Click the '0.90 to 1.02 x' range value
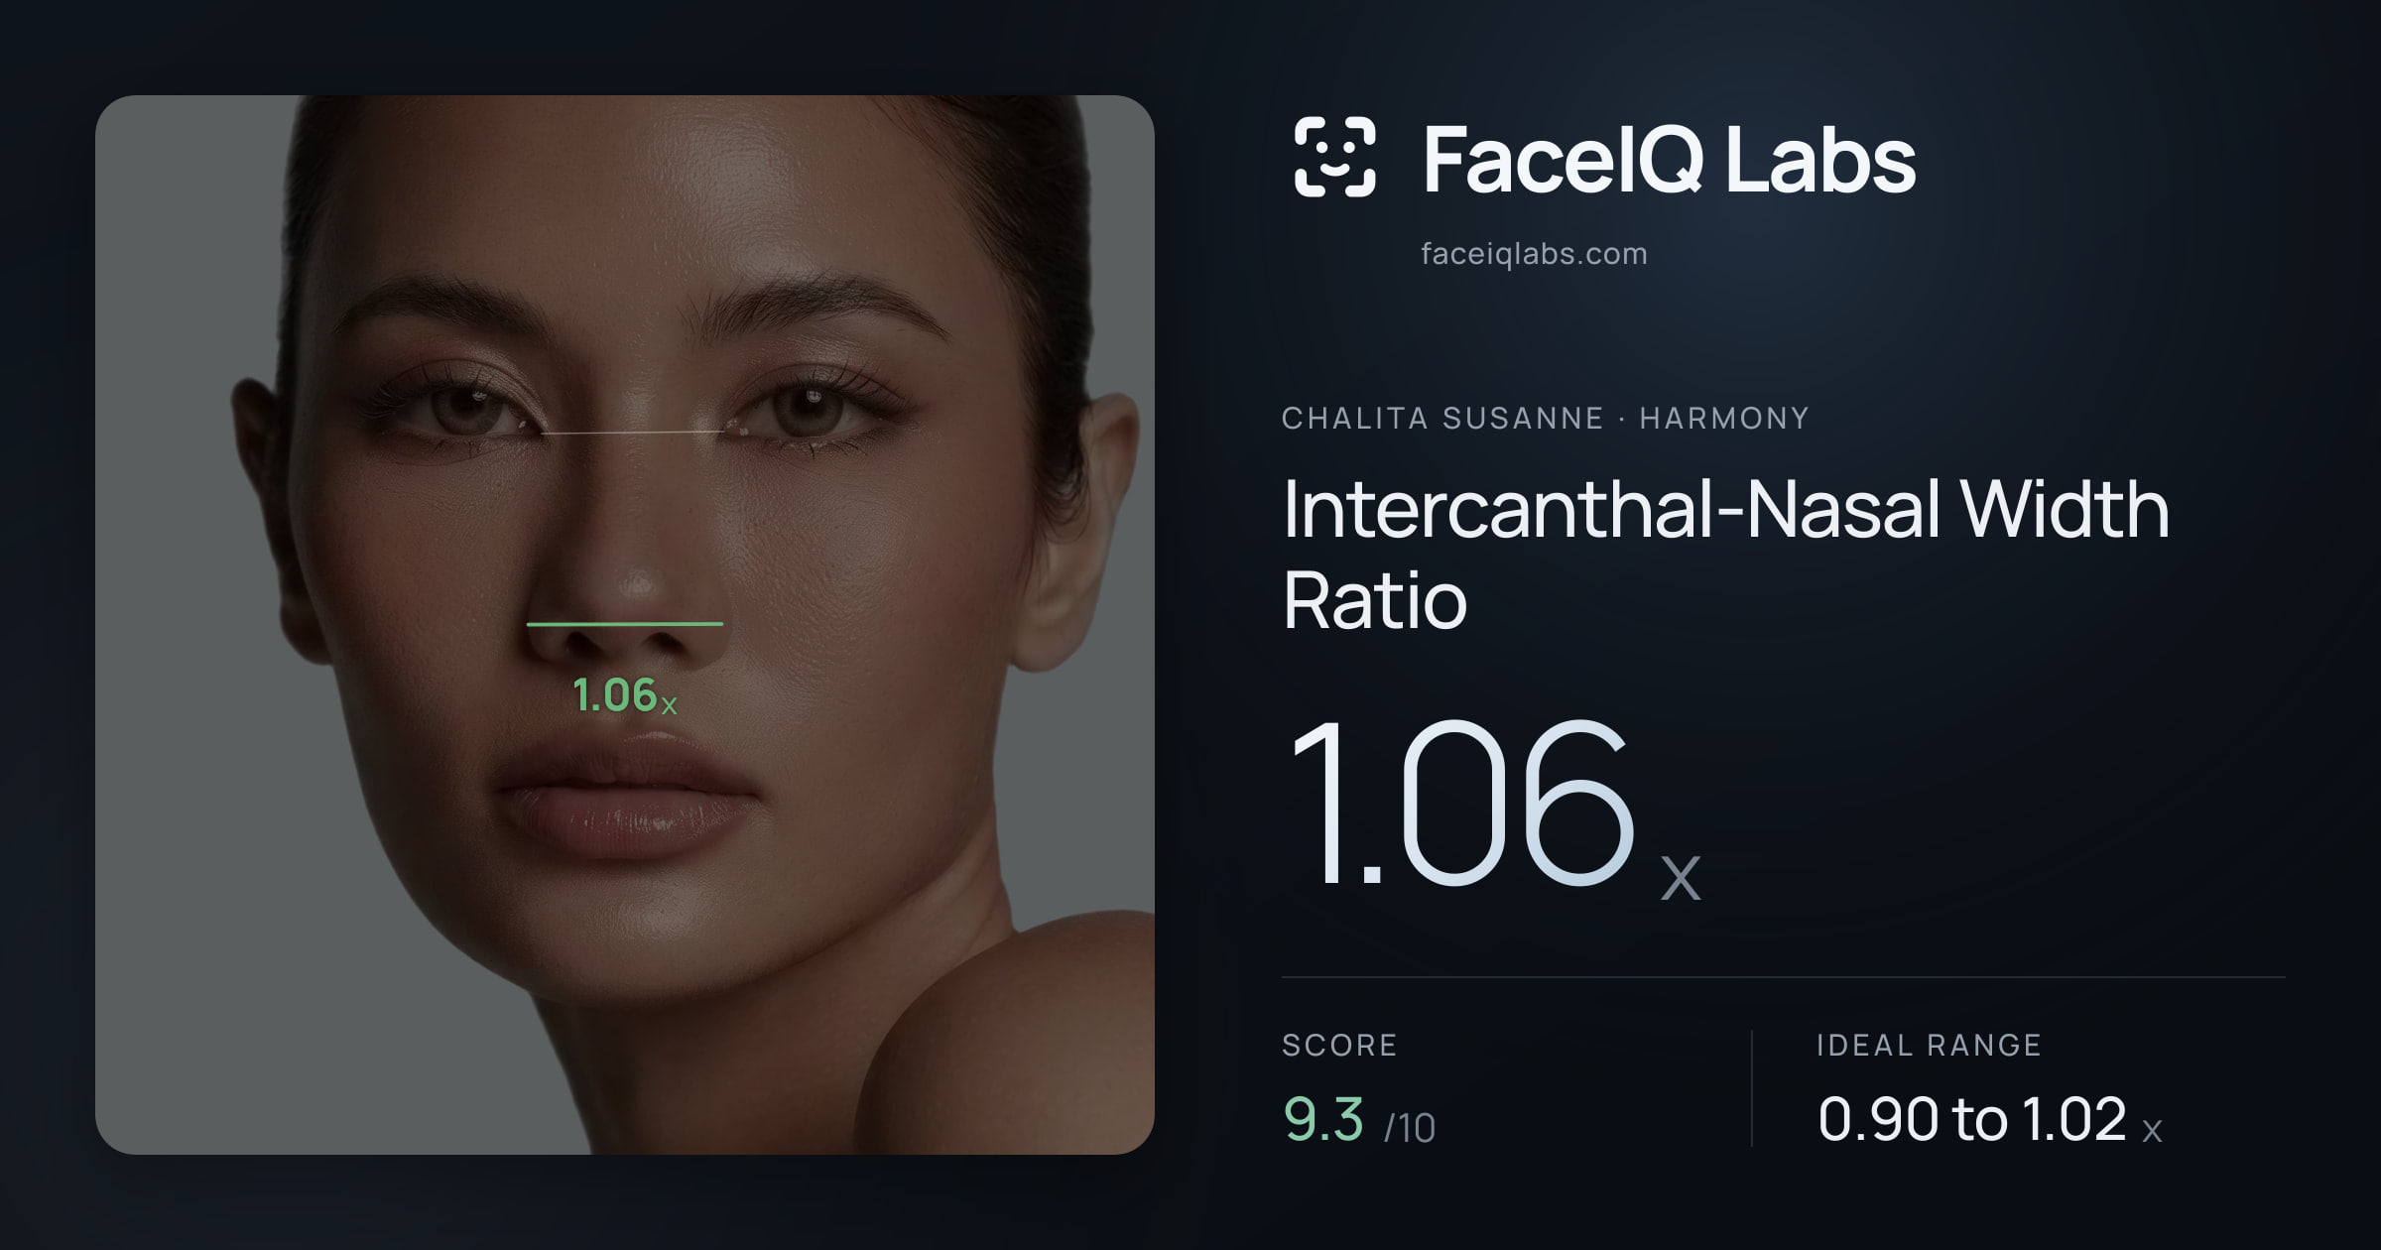 click(x=1989, y=1120)
